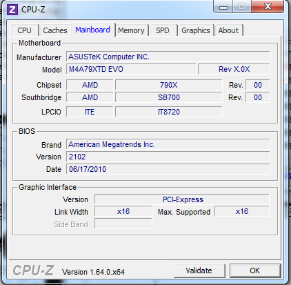The width and height of the screenshot is (291, 285).
Task: Click the Validate button
Action: 199,271
